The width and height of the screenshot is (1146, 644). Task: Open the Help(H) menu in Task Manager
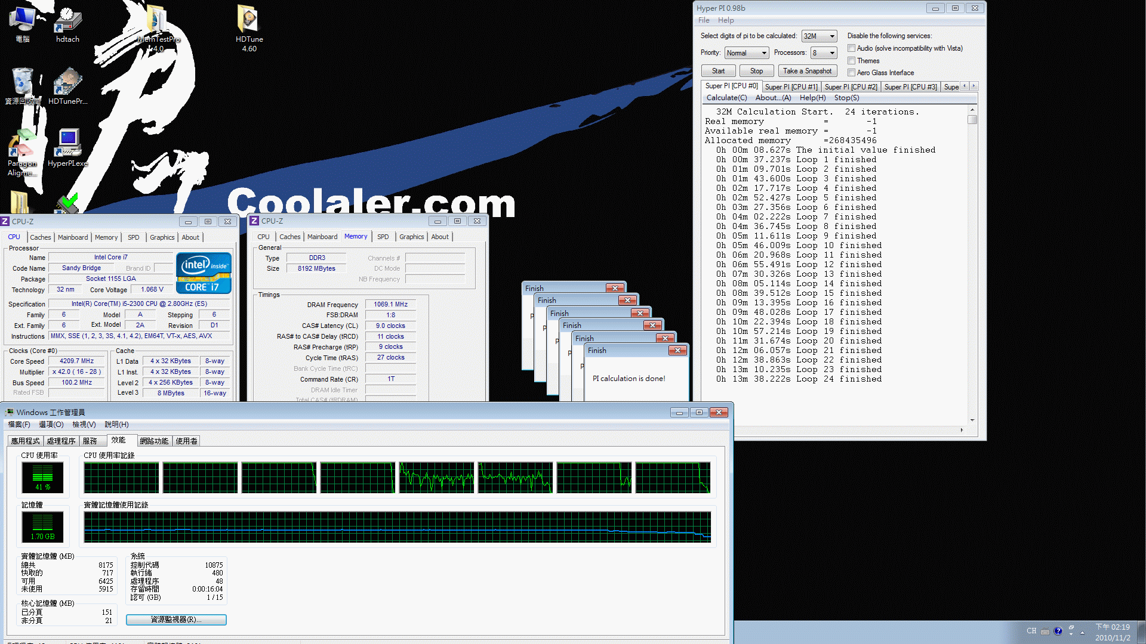point(116,425)
